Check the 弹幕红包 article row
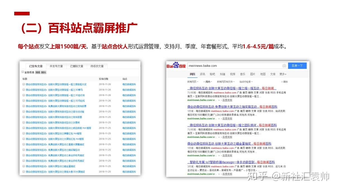338x190 pixels. (x=24, y=133)
